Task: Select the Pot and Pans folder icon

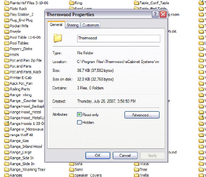Action: click(x=7, y=66)
